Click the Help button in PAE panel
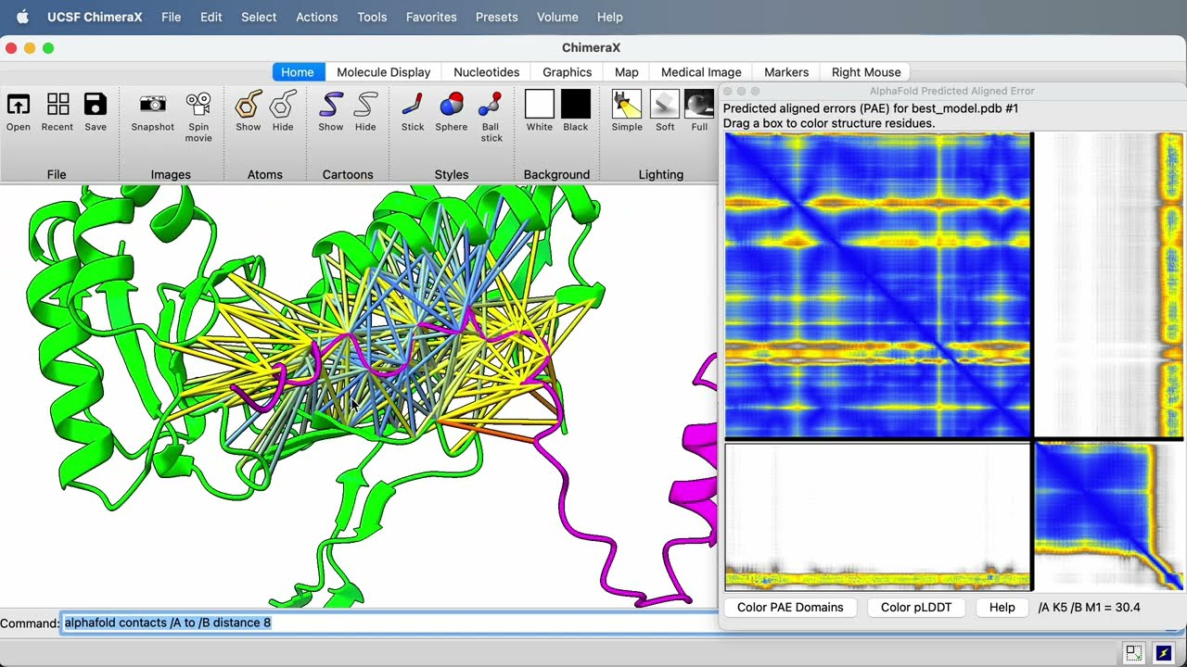1187x667 pixels. click(1002, 608)
